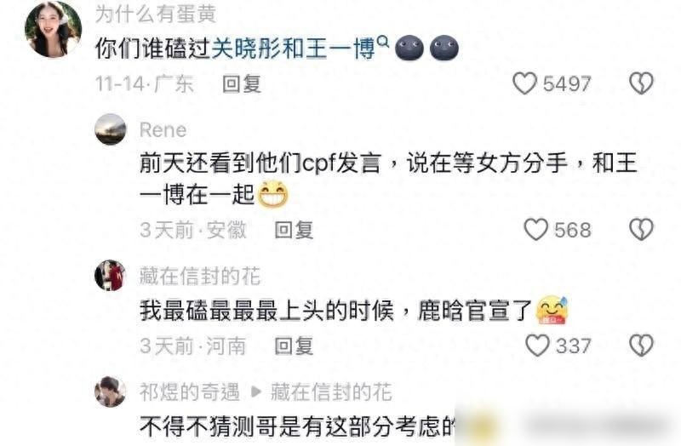Select reply-target name 藏在信封的花 after arrow

pyautogui.click(x=331, y=392)
